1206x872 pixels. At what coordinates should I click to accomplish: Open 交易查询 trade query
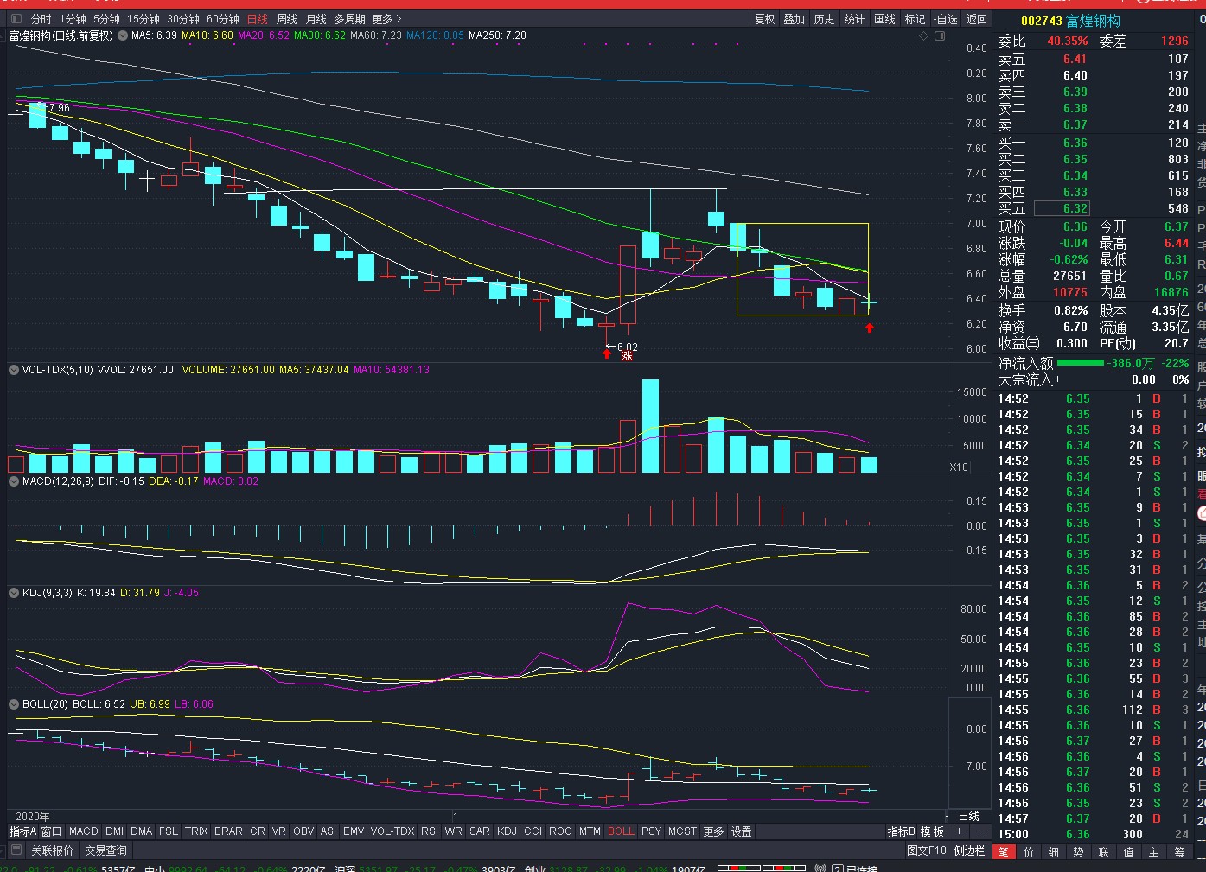pos(105,851)
